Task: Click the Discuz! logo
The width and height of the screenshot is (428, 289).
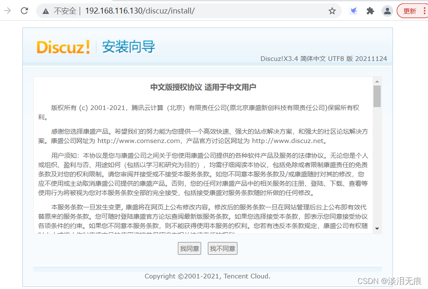Action: pyautogui.click(x=63, y=47)
